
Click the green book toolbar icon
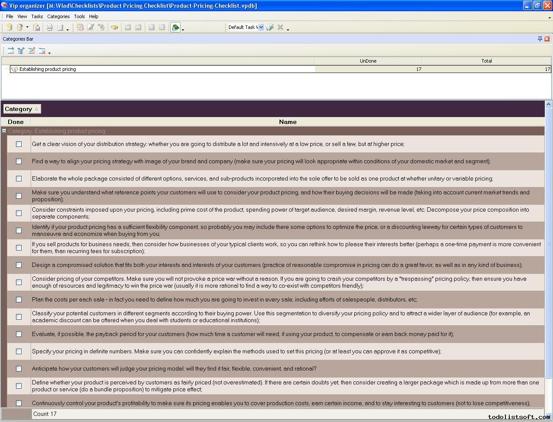pos(175,27)
